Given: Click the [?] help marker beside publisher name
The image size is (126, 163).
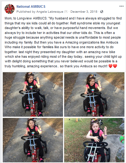Looking at the screenshot, I should pos(66,12).
